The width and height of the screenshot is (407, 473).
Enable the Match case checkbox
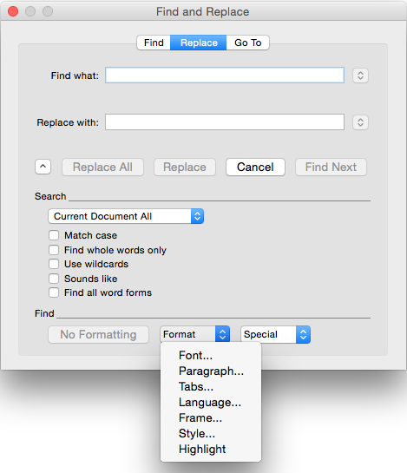point(54,235)
